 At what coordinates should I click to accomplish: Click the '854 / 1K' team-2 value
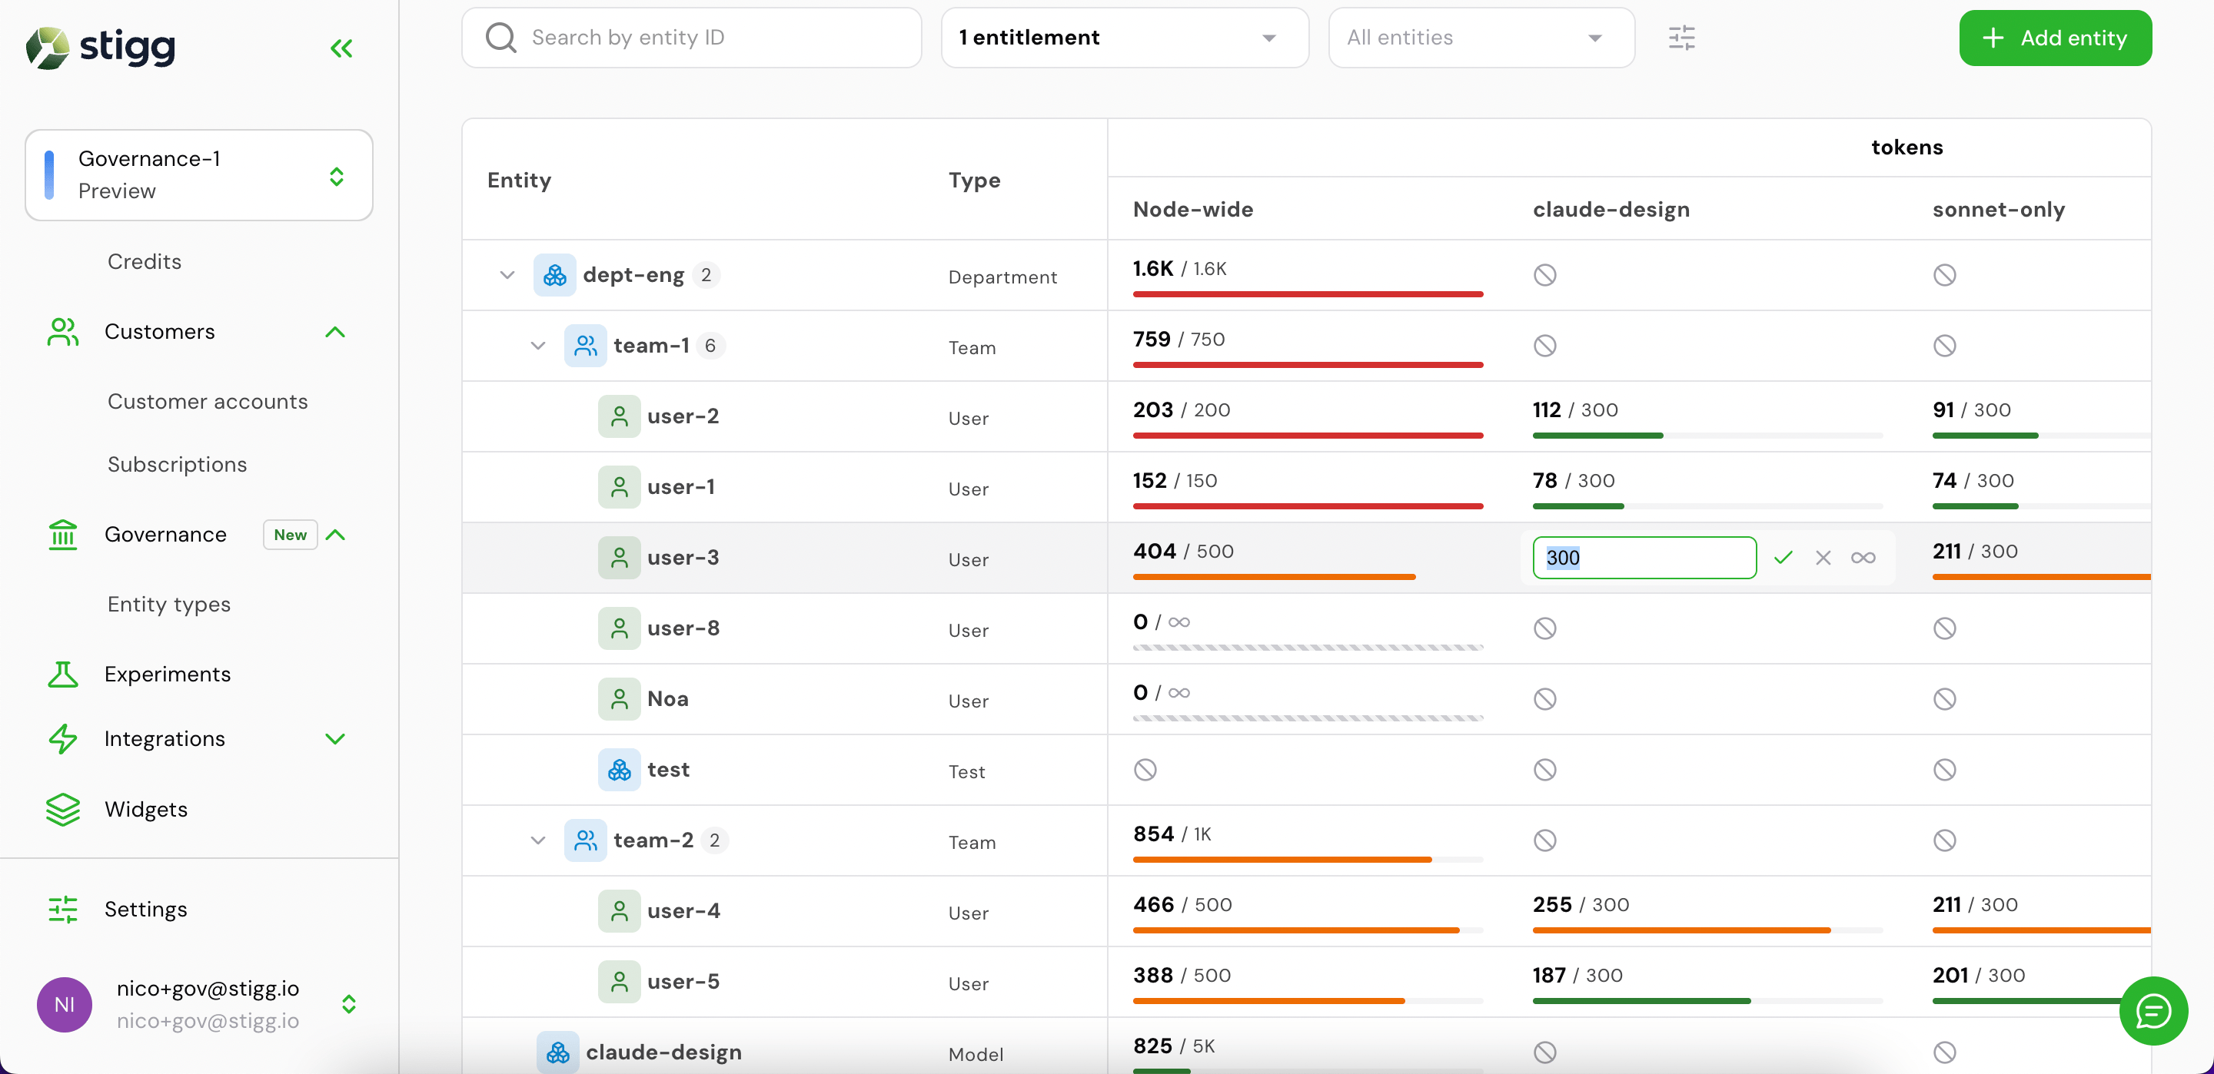click(x=1172, y=834)
